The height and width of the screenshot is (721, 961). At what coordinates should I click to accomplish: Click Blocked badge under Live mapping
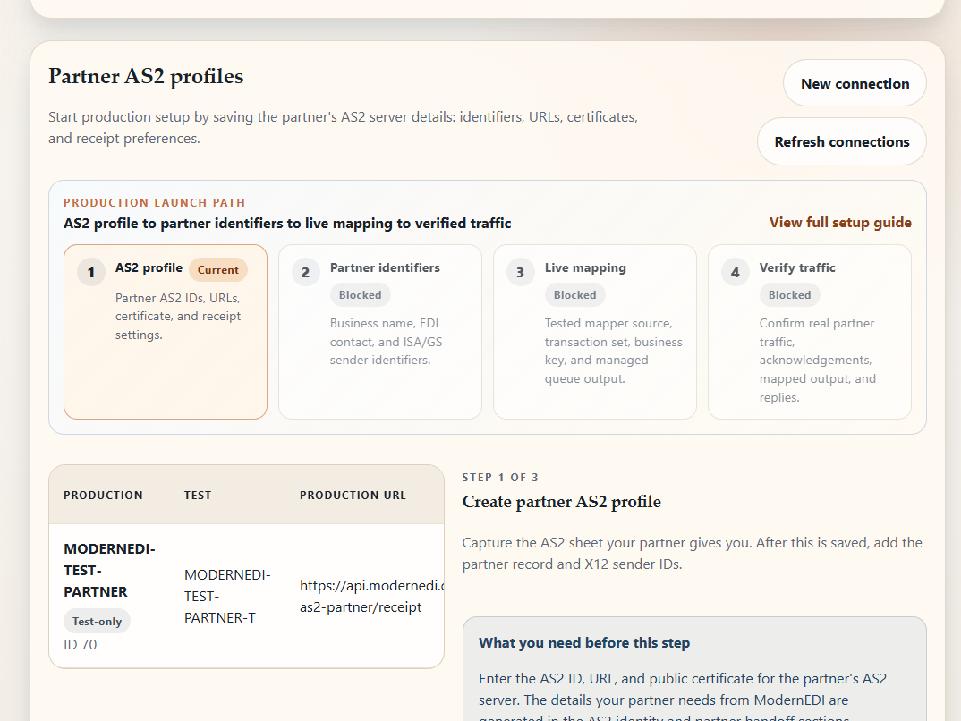(574, 294)
